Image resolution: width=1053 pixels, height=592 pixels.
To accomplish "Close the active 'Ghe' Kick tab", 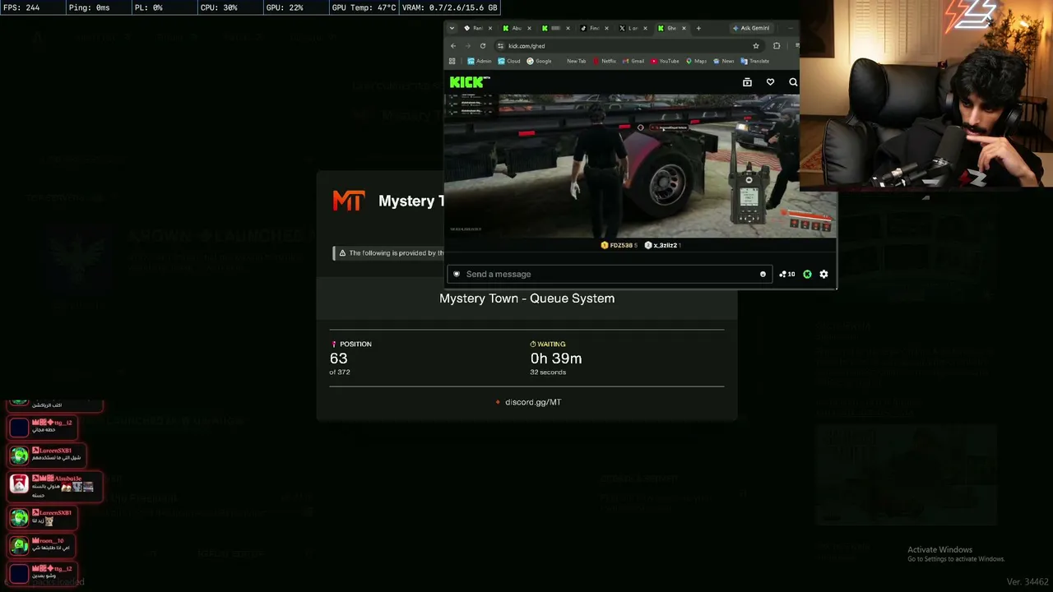I will pos(684,28).
